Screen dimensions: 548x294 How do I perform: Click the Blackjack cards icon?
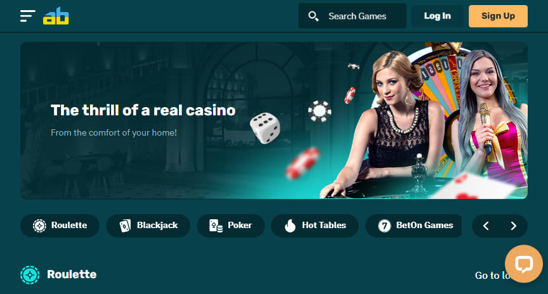pyautogui.click(x=125, y=226)
